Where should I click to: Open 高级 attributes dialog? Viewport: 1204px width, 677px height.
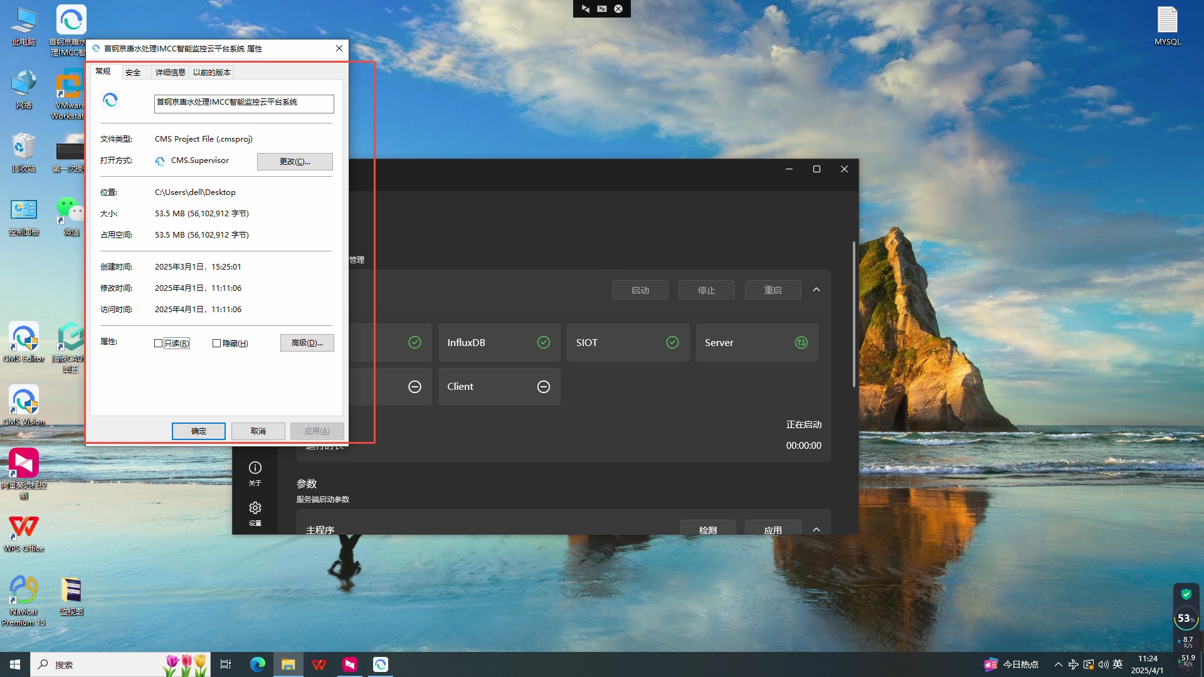307,343
